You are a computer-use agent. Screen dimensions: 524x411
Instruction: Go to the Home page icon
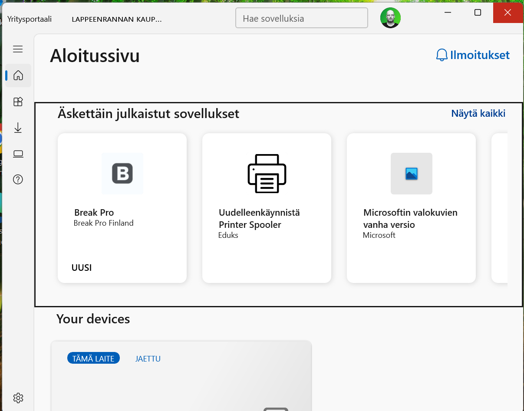[x=18, y=76]
